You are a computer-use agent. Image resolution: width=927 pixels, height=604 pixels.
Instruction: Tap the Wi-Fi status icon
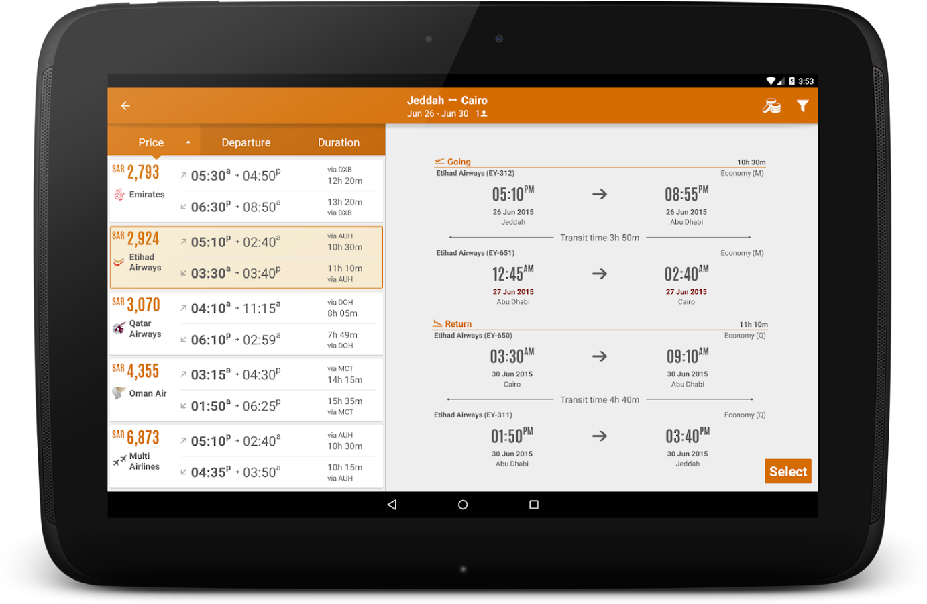[x=771, y=81]
